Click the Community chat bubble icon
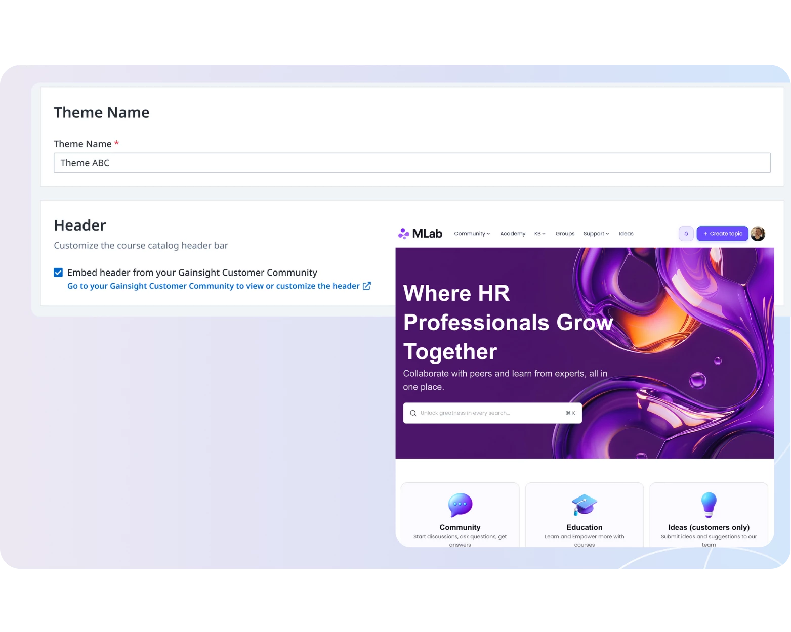 pyautogui.click(x=460, y=505)
